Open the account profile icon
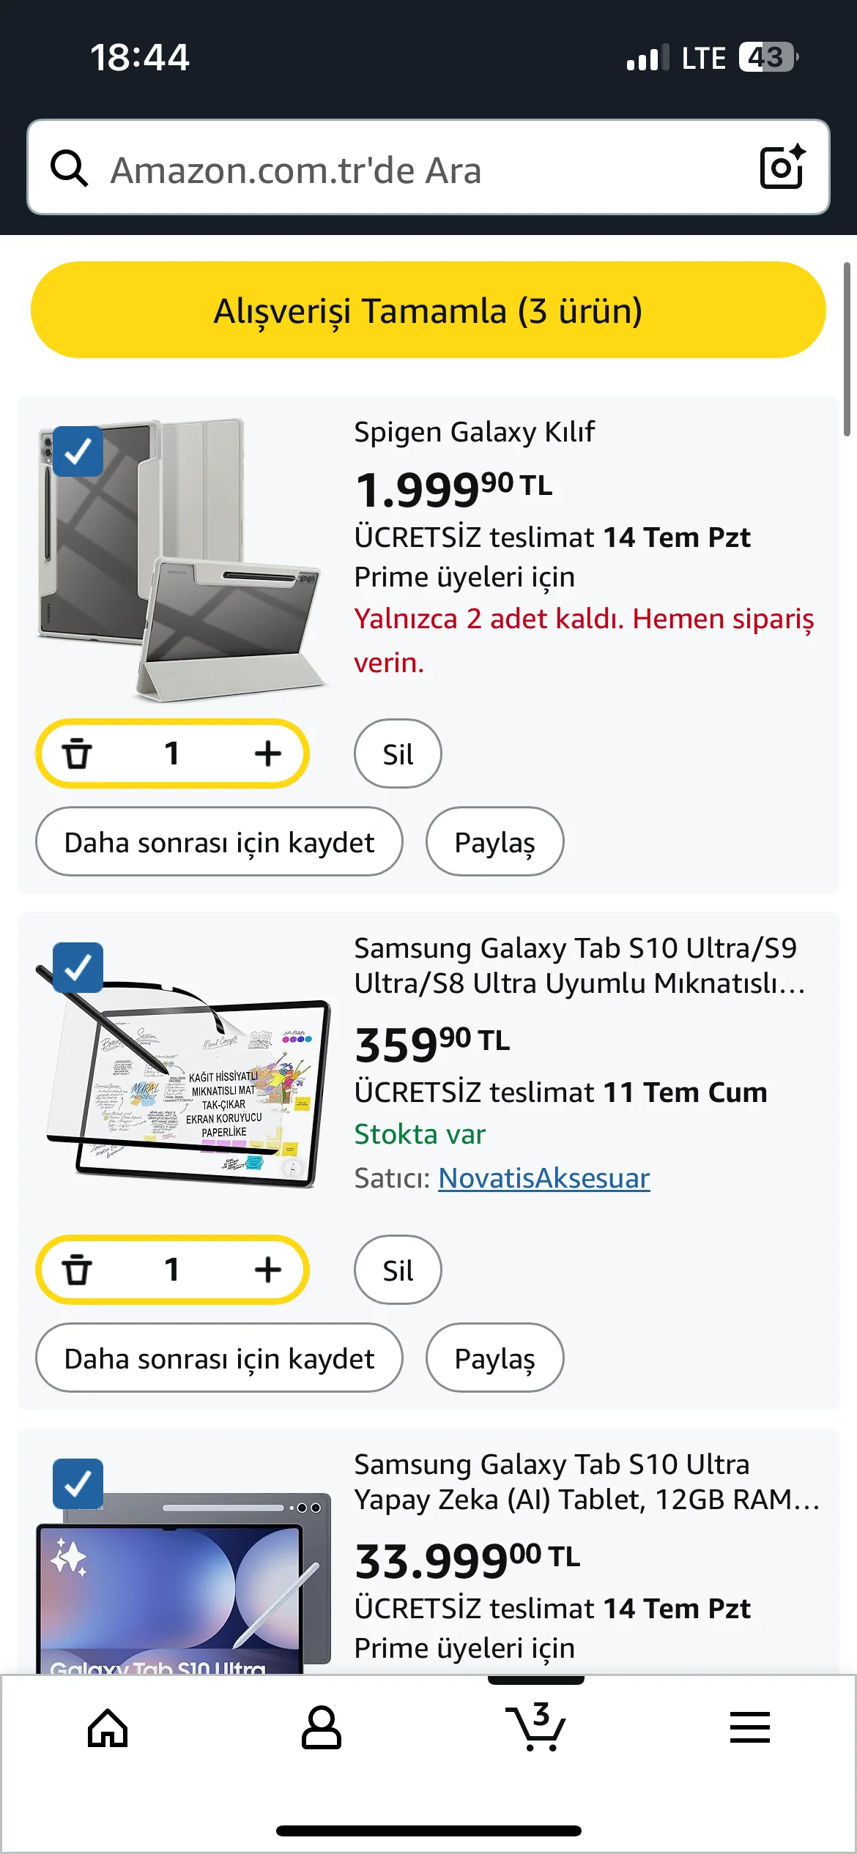The image size is (857, 1854). point(322,1728)
